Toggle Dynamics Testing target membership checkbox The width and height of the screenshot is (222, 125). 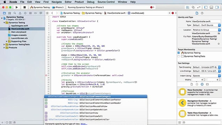click(179, 53)
